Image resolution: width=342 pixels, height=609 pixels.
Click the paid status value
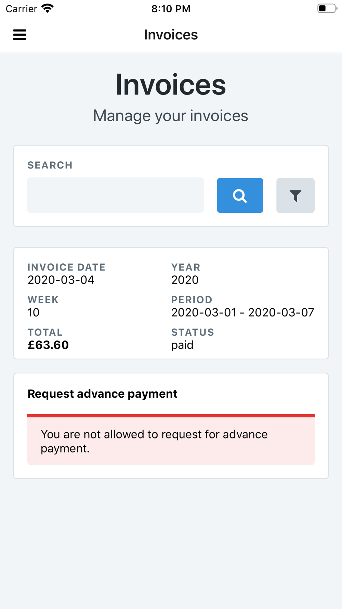tap(182, 345)
